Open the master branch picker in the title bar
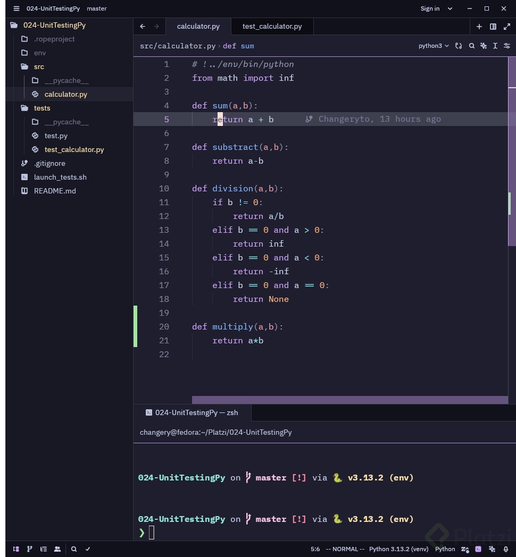516x557 pixels. tap(97, 9)
